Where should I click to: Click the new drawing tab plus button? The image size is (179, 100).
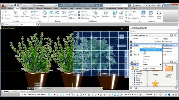click(38, 24)
